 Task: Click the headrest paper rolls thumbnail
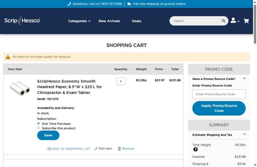[20, 88]
